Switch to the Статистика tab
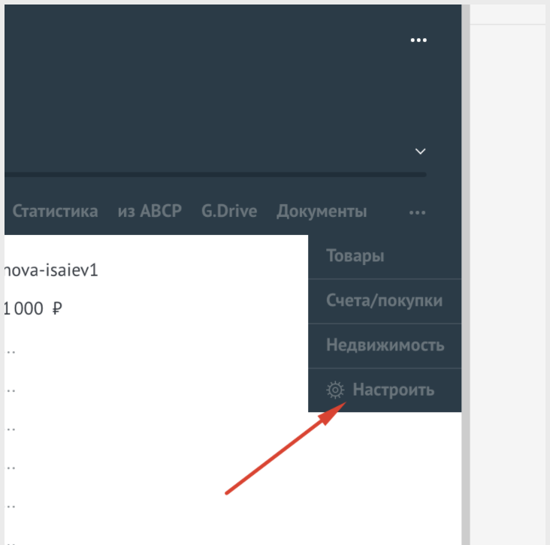This screenshot has width=550, height=545. 55,212
